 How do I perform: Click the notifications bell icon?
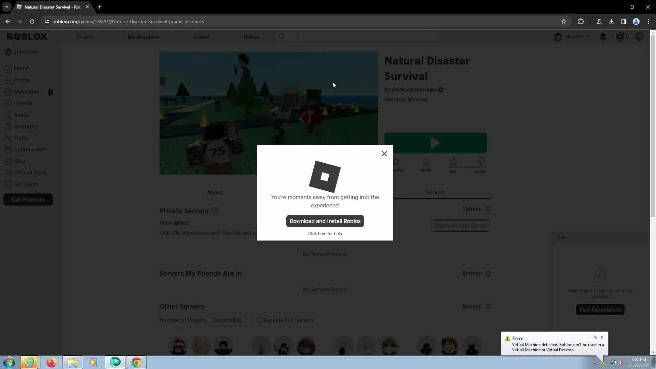603,37
